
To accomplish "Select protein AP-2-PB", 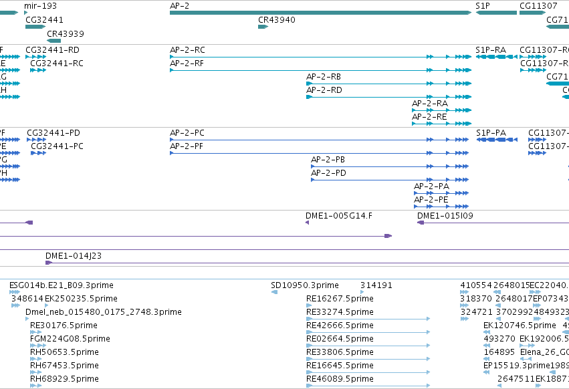I will pos(390,166).
